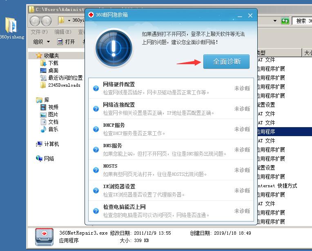Click 未诊断 status for 检查电脑能否上网
Viewport: 312px width, 251px height.
242,211
